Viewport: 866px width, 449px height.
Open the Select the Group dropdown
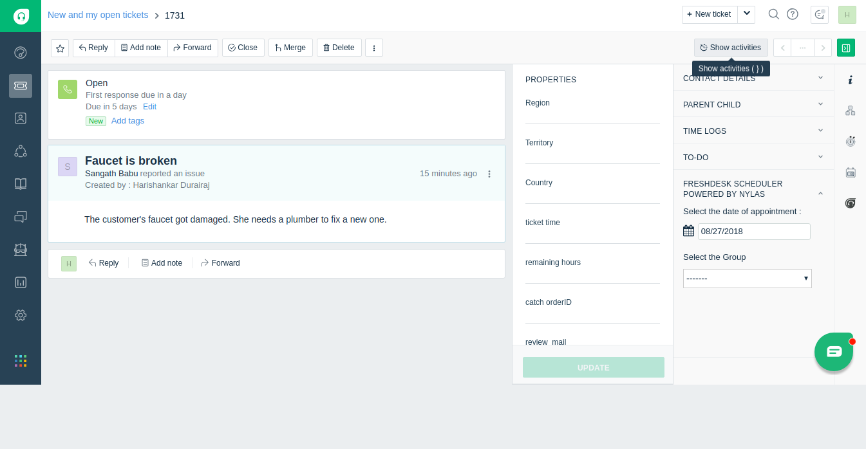[748, 279]
